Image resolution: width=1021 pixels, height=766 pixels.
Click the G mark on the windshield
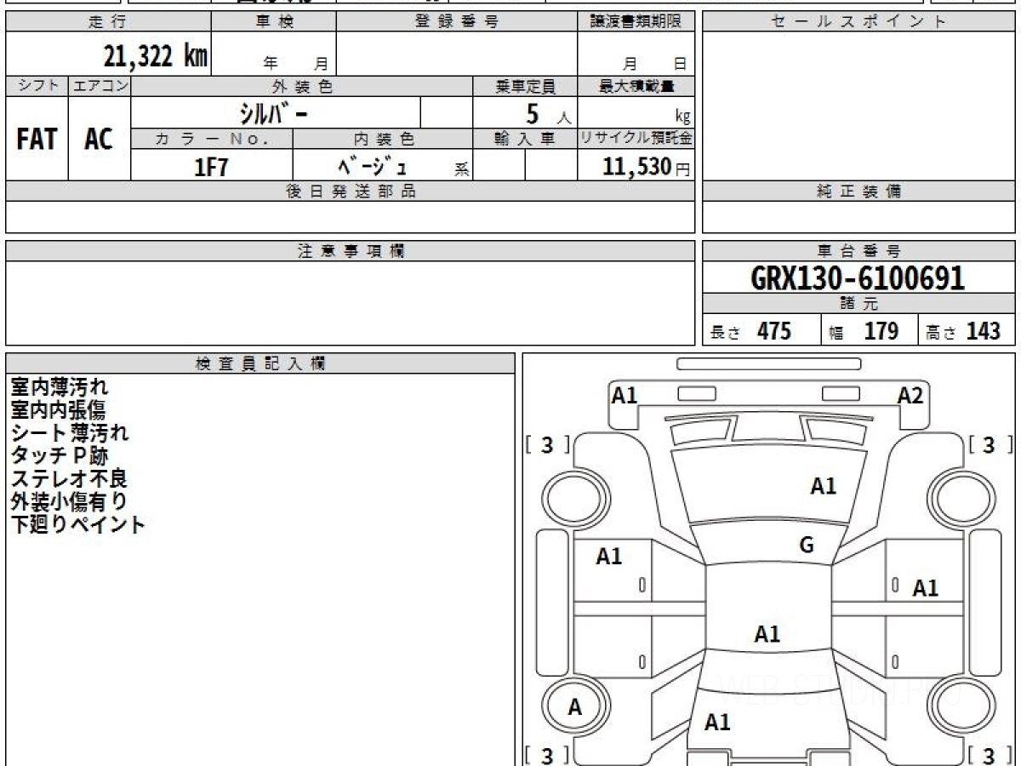point(807,546)
